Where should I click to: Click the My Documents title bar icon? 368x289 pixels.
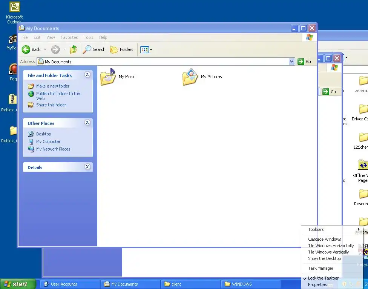coord(22,28)
